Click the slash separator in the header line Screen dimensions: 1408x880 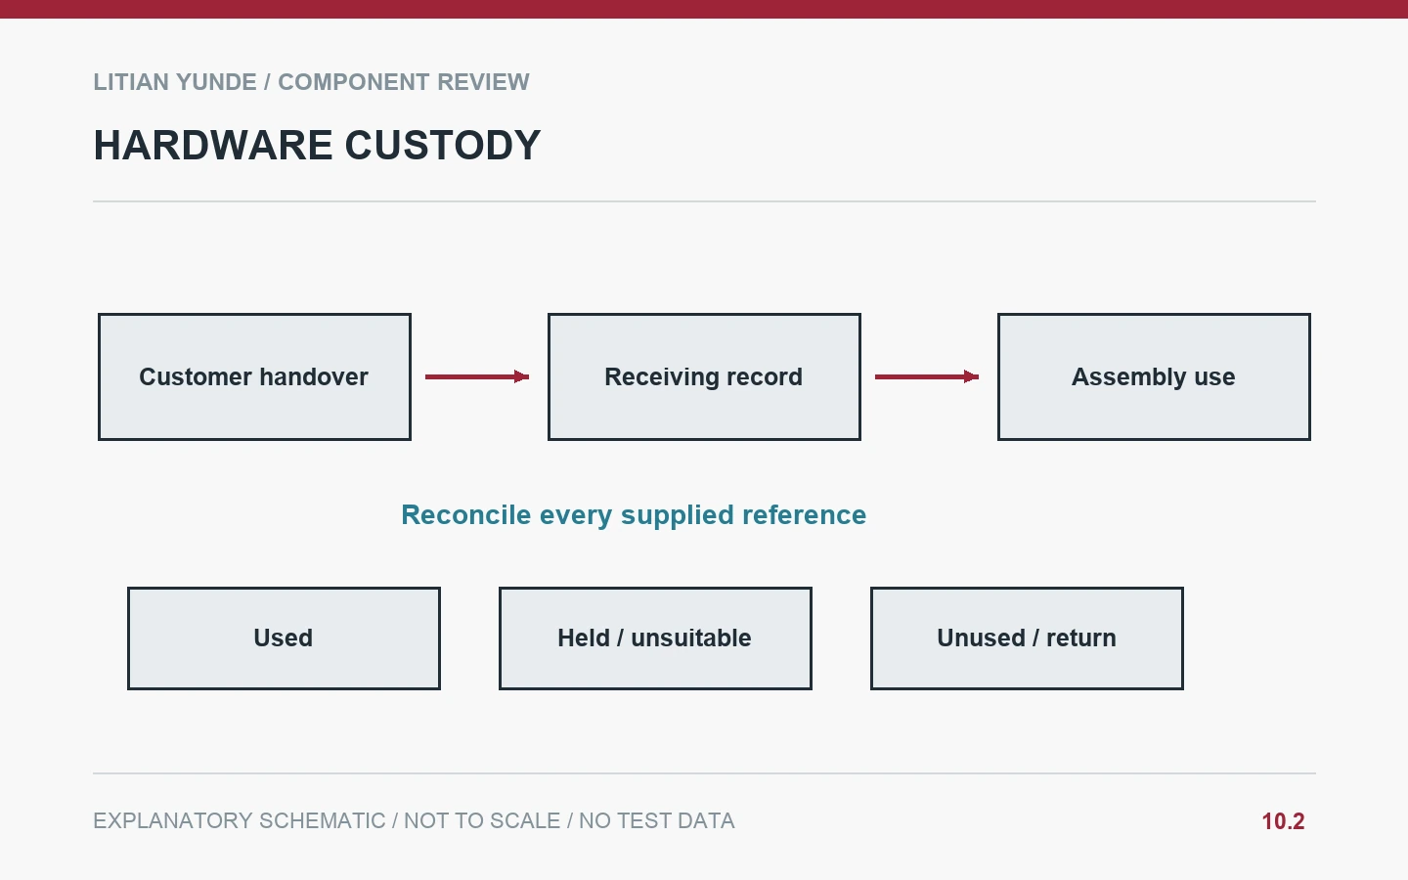[x=267, y=82]
